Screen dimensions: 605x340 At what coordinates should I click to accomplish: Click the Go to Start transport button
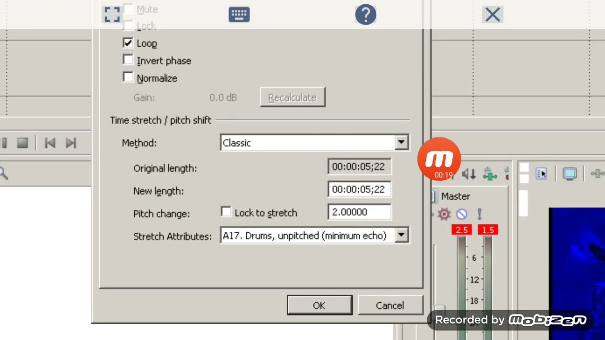[50, 143]
